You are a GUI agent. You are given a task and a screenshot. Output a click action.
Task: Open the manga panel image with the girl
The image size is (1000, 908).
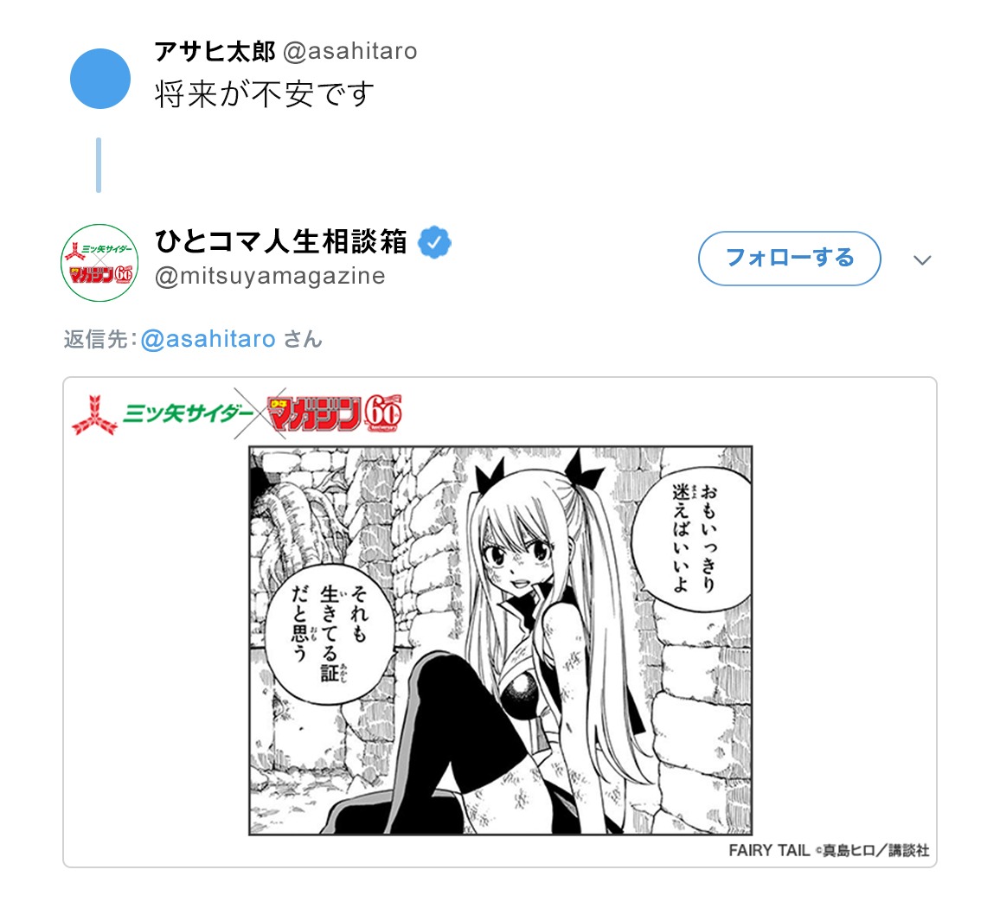pyautogui.click(x=501, y=640)
